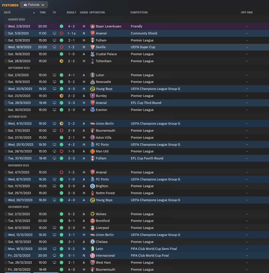Click the TV icon for the Liverpool match
The width and height of the screenshot is (269, 273).
click(x=54, y=228)
